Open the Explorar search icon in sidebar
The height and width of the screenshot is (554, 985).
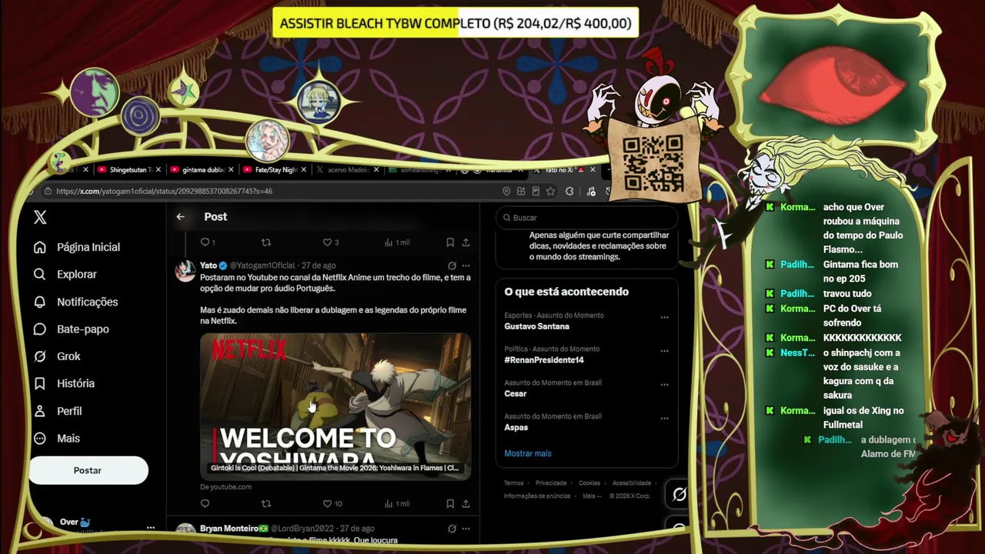click(x=40, y=275)
